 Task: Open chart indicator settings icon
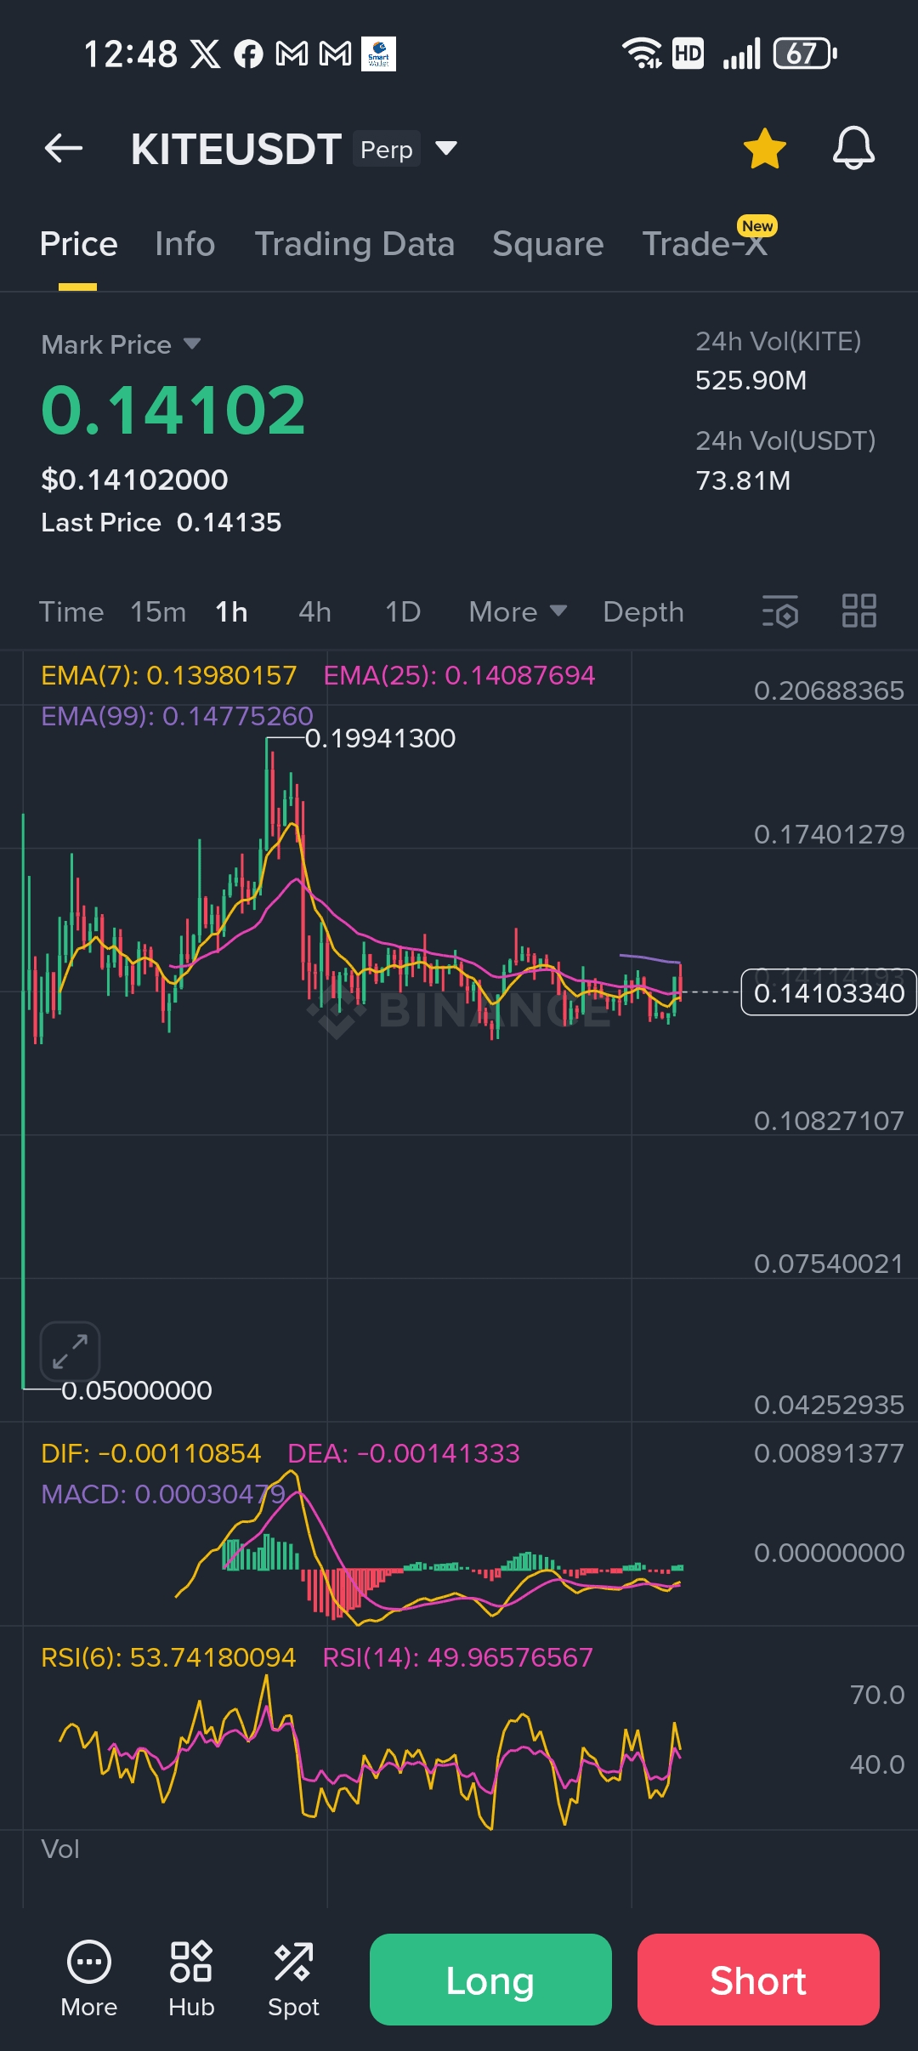[780, 611]
